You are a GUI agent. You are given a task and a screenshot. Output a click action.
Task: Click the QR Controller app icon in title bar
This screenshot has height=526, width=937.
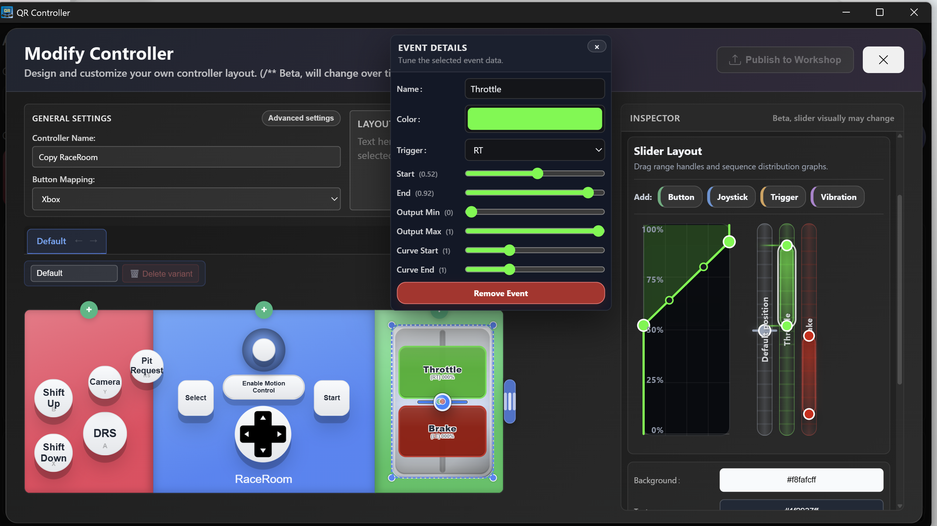(7, 12)
